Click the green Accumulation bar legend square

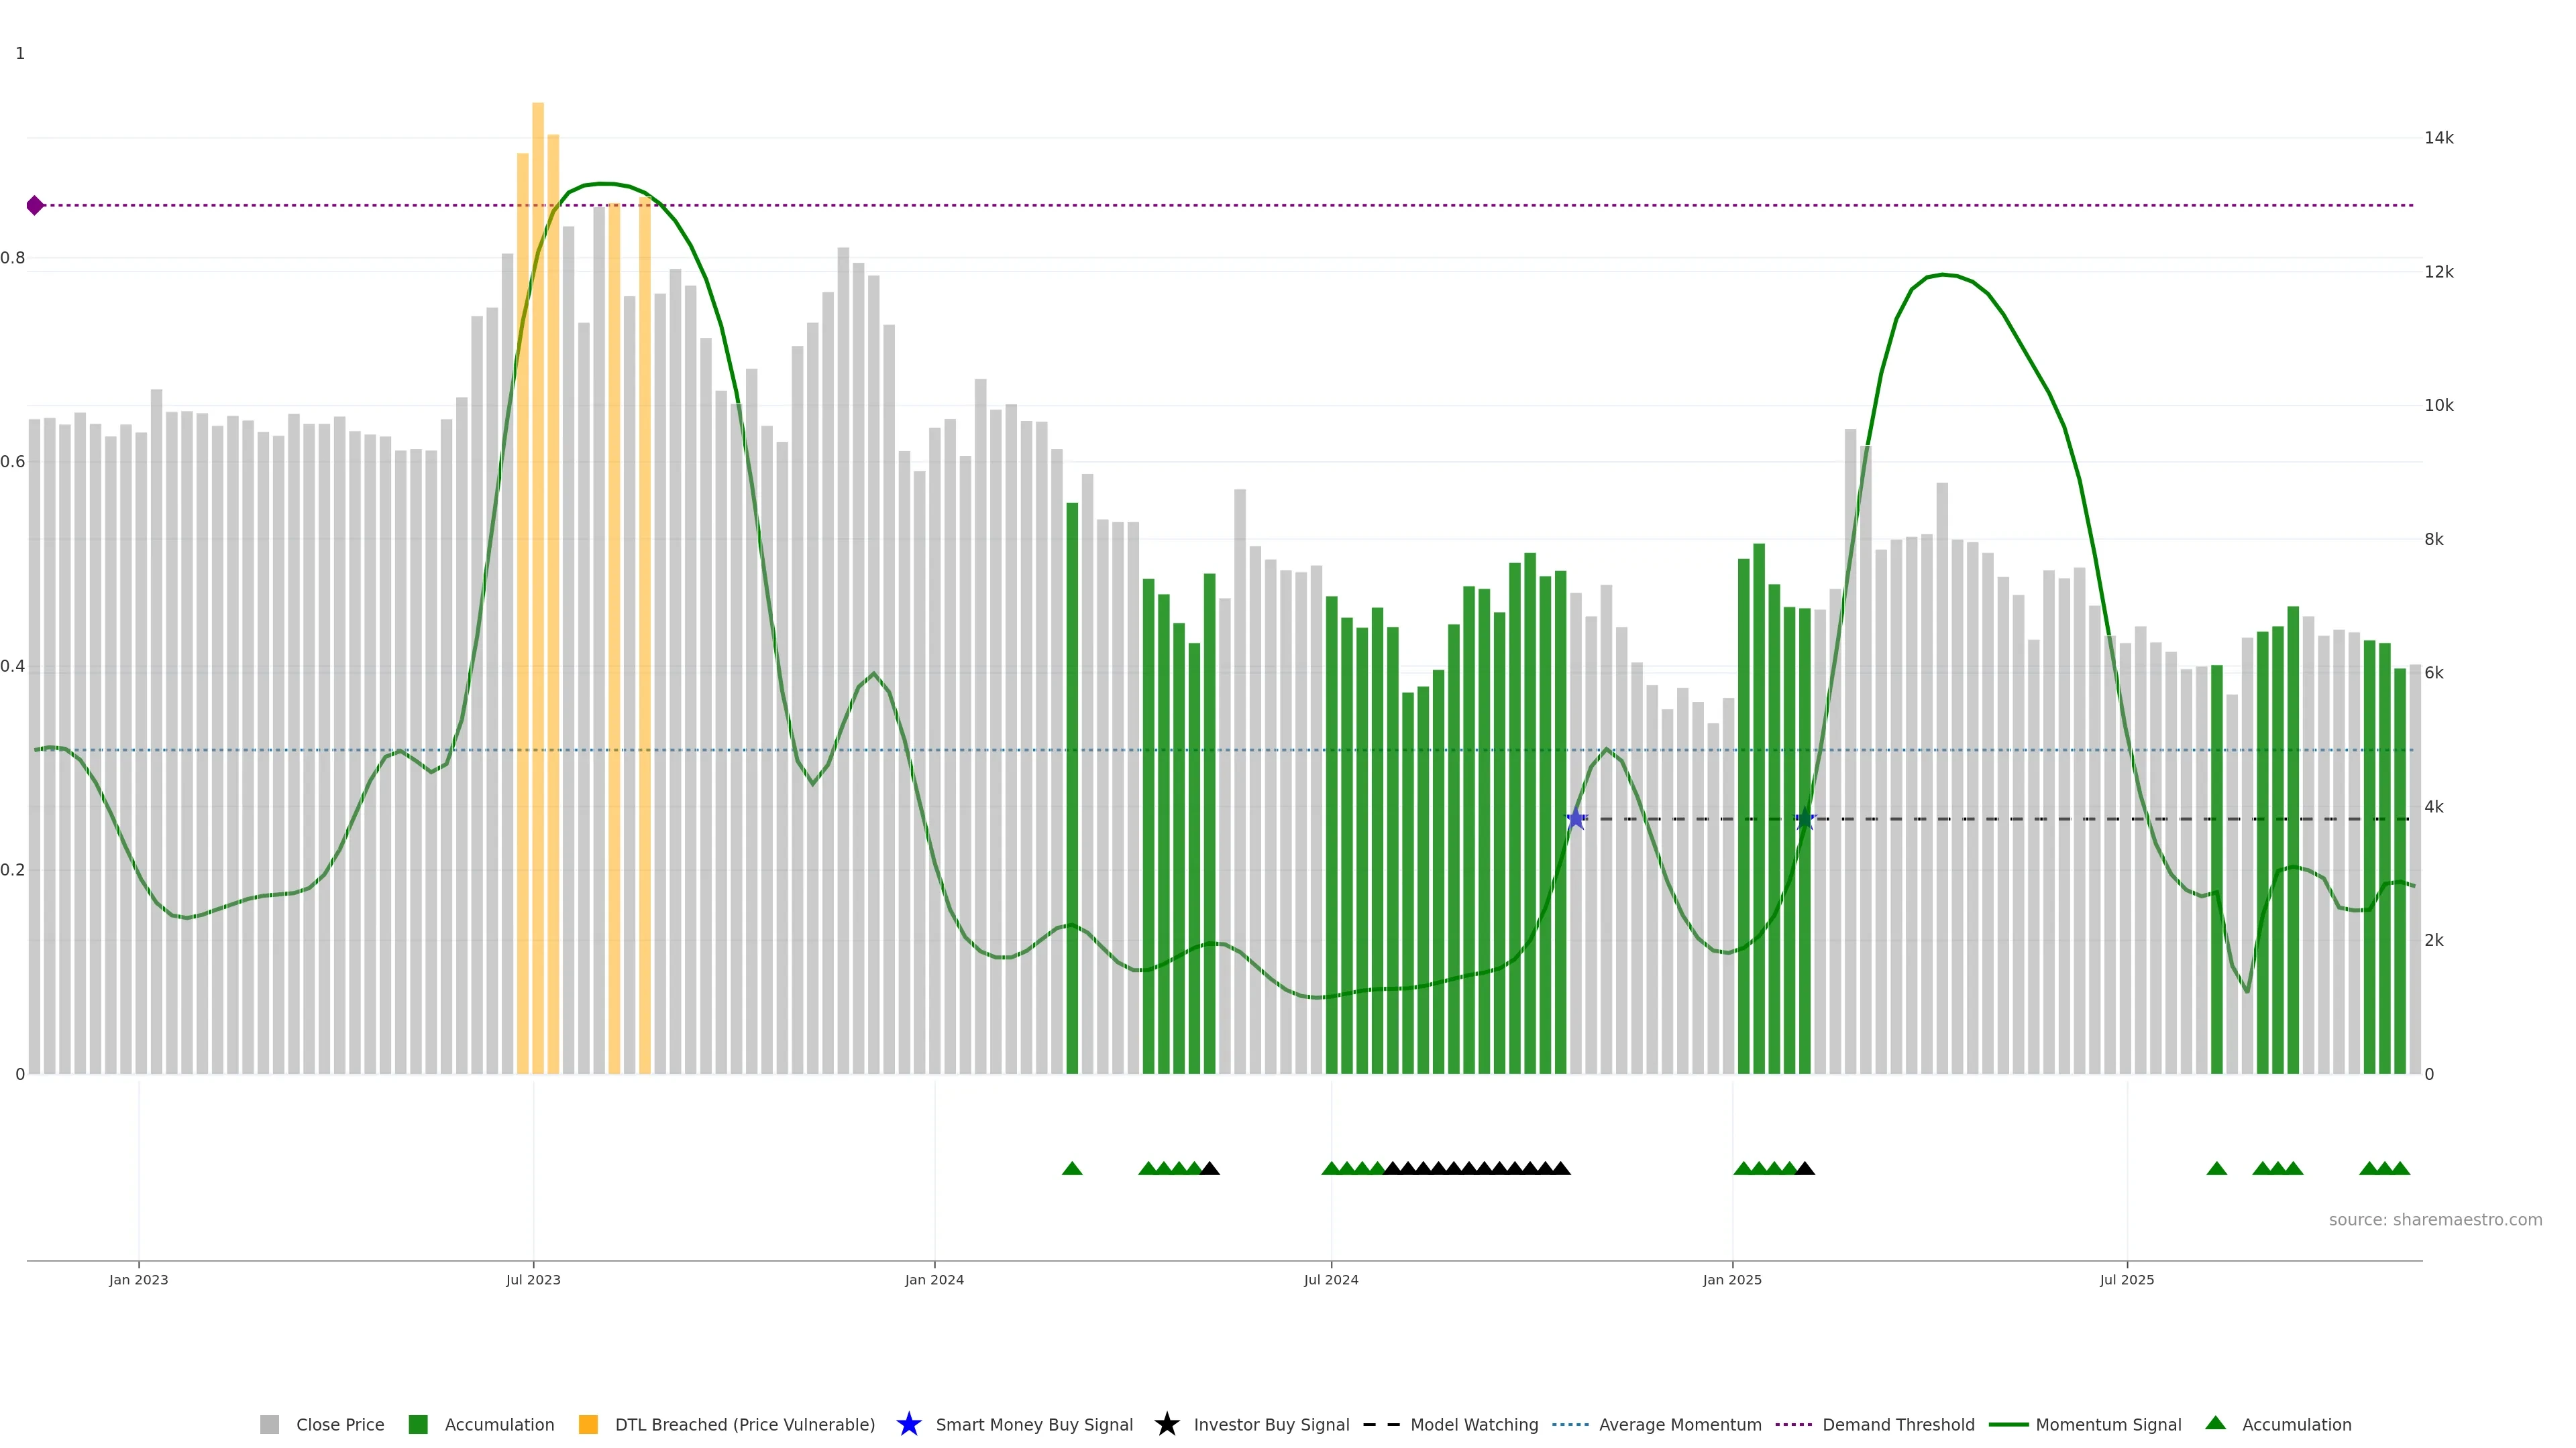coord(418,1424)
